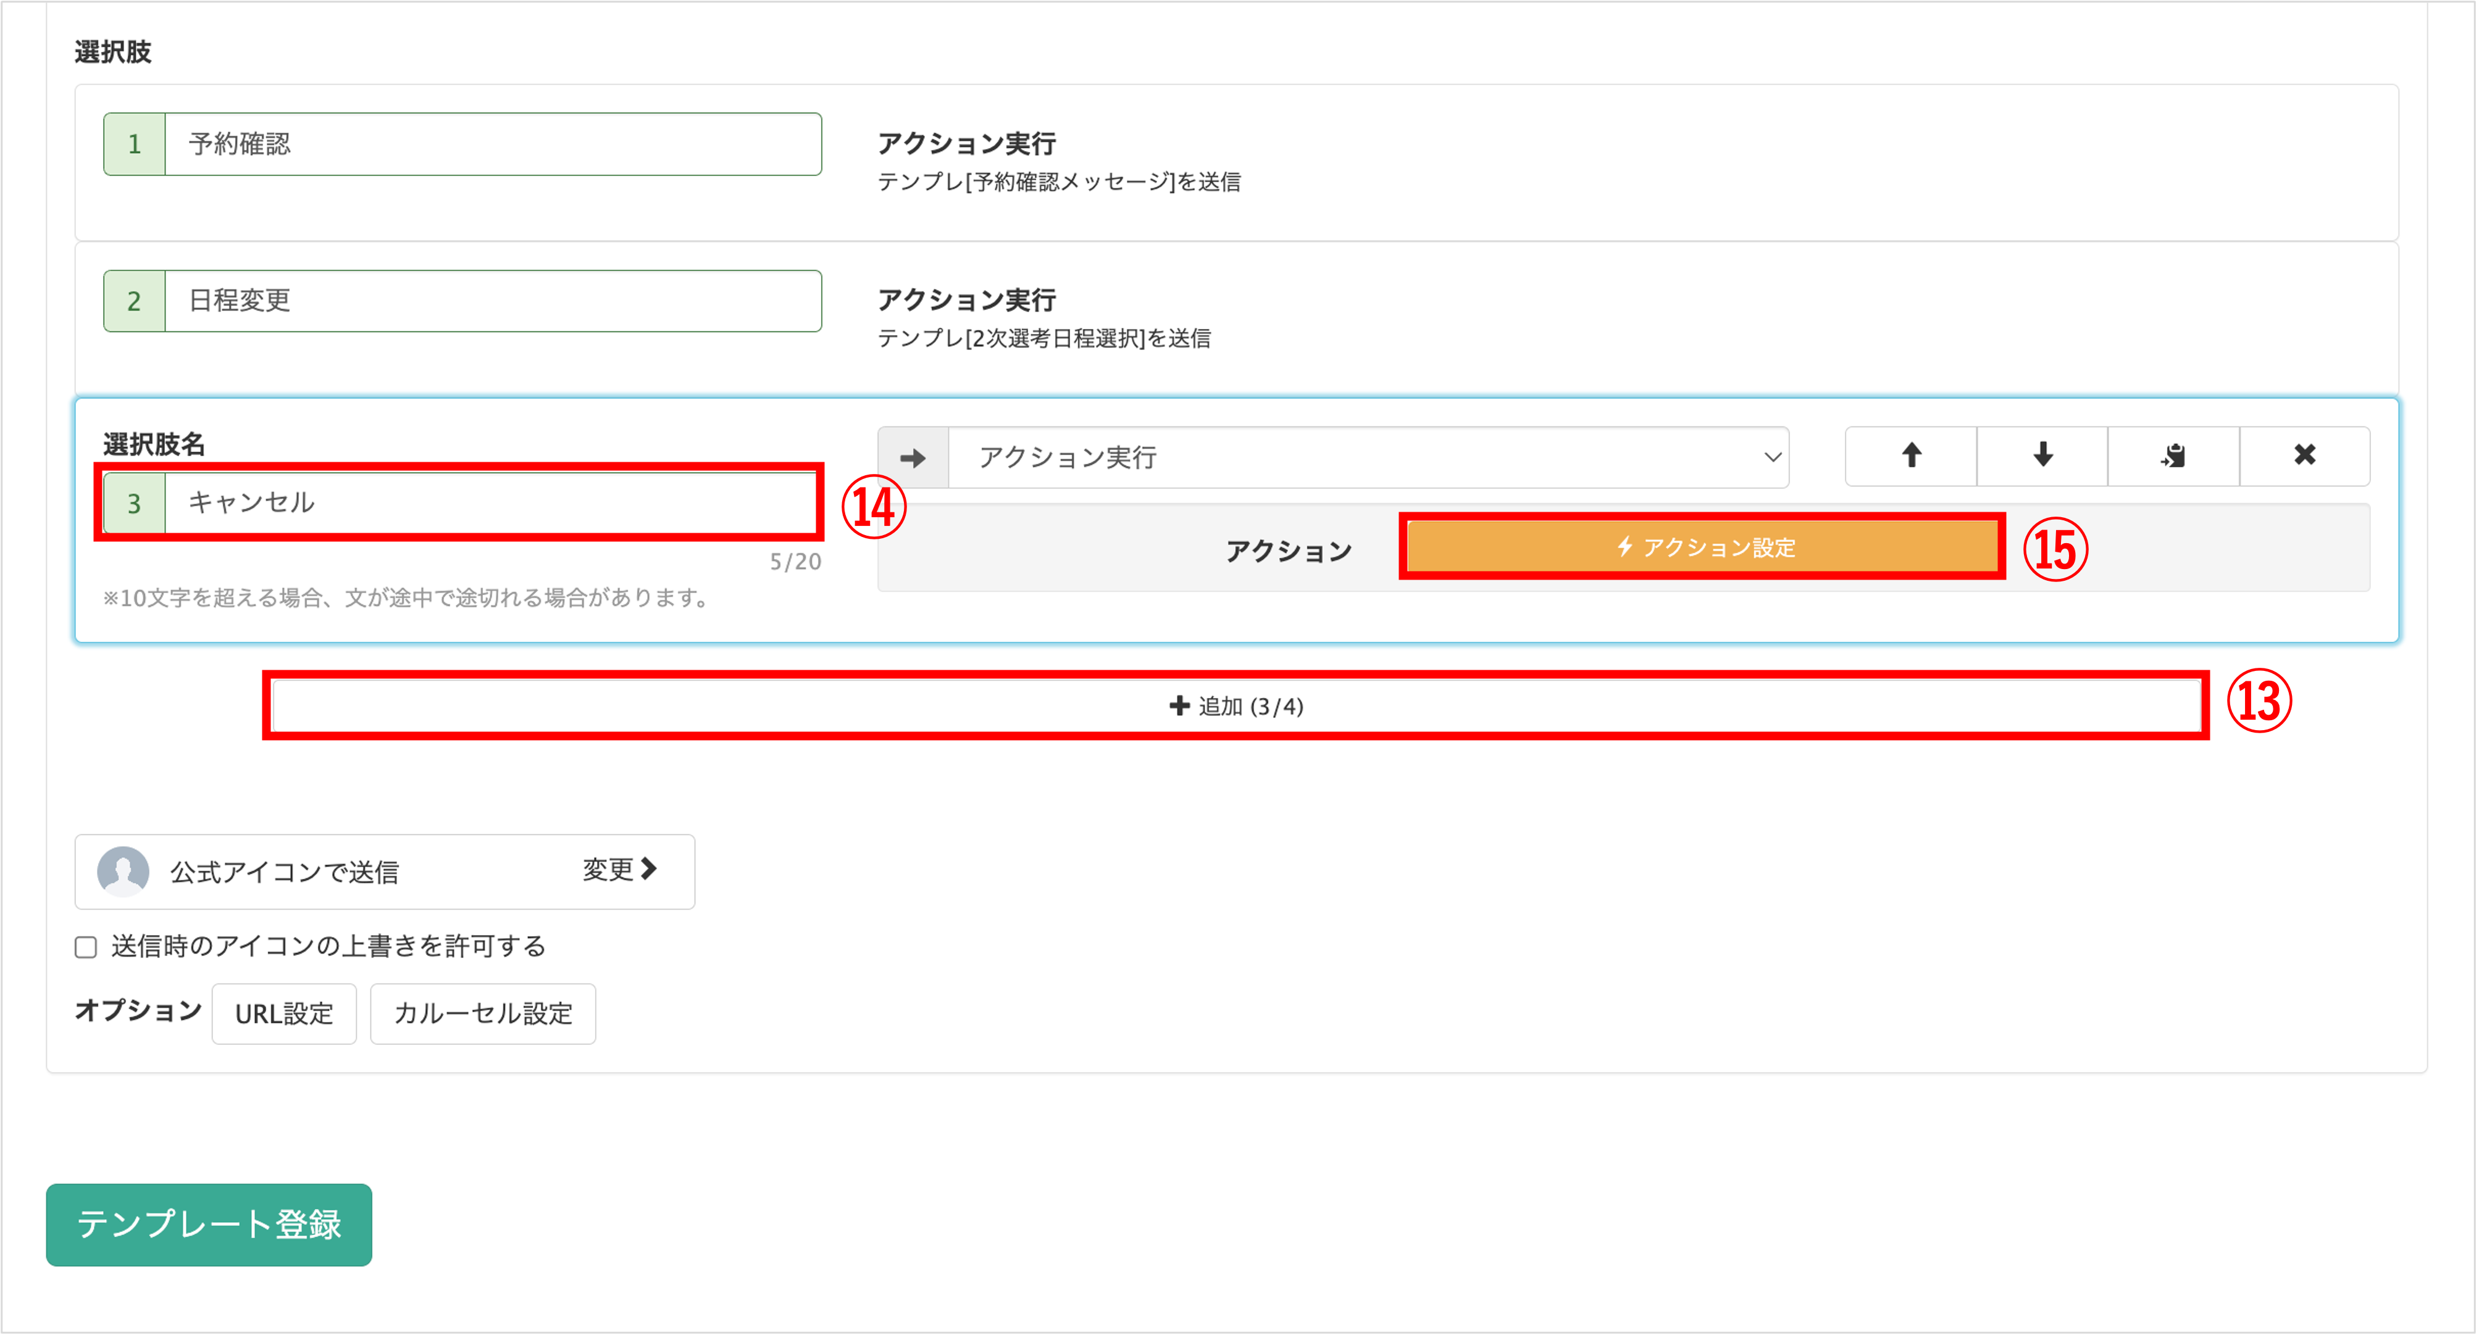Click the オプション label
This screenshot has height=1335, width=2479.
(x=138, y=1010)
